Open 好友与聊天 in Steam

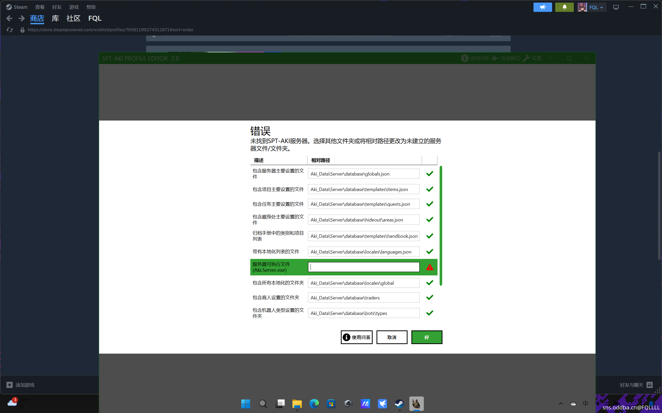(x=636, y=385)
